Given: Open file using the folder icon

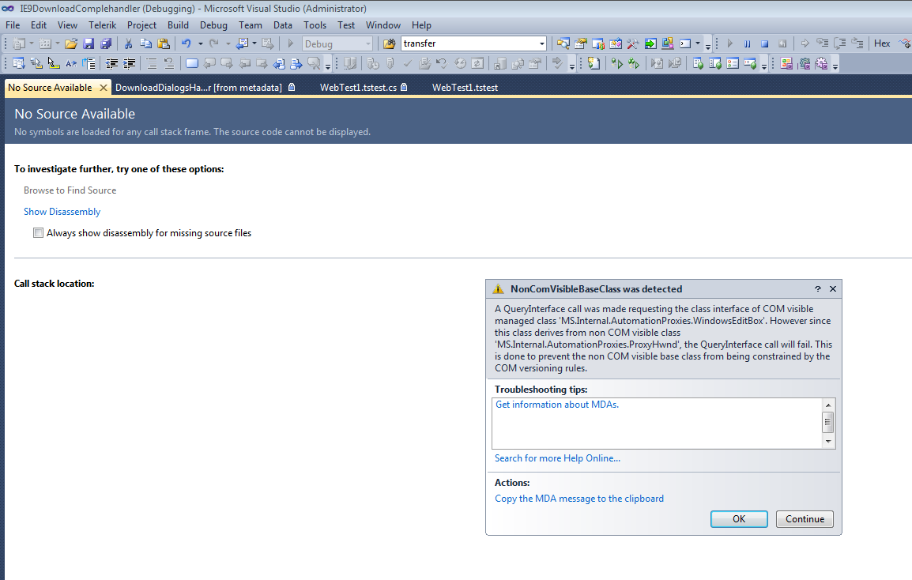Looking at the screenshot, I should [71, 43].
